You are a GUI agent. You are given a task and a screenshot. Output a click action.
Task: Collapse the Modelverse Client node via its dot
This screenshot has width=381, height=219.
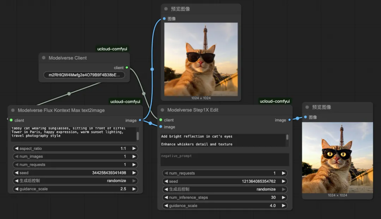44,58
